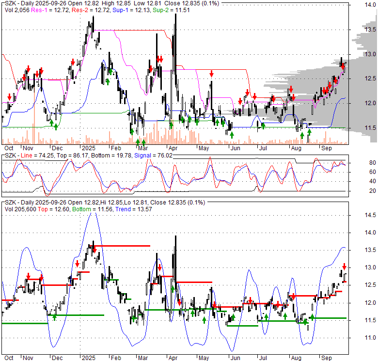This screenshot has width=378, height=361.
Task: Click the 13.5 price label on top chart axis
Action: (x=370, y=30)
